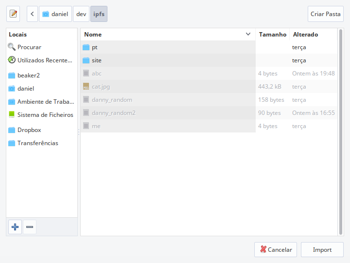Select the site folder row
The height and width of the screenshot is (263, 350).
point(209,60)
